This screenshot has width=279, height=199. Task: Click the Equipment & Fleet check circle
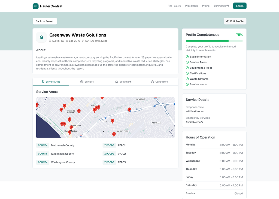click(x=187, y=68)
